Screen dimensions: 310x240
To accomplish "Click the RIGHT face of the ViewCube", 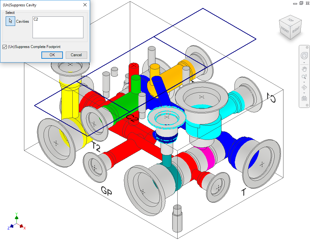I will pos(296,30).
